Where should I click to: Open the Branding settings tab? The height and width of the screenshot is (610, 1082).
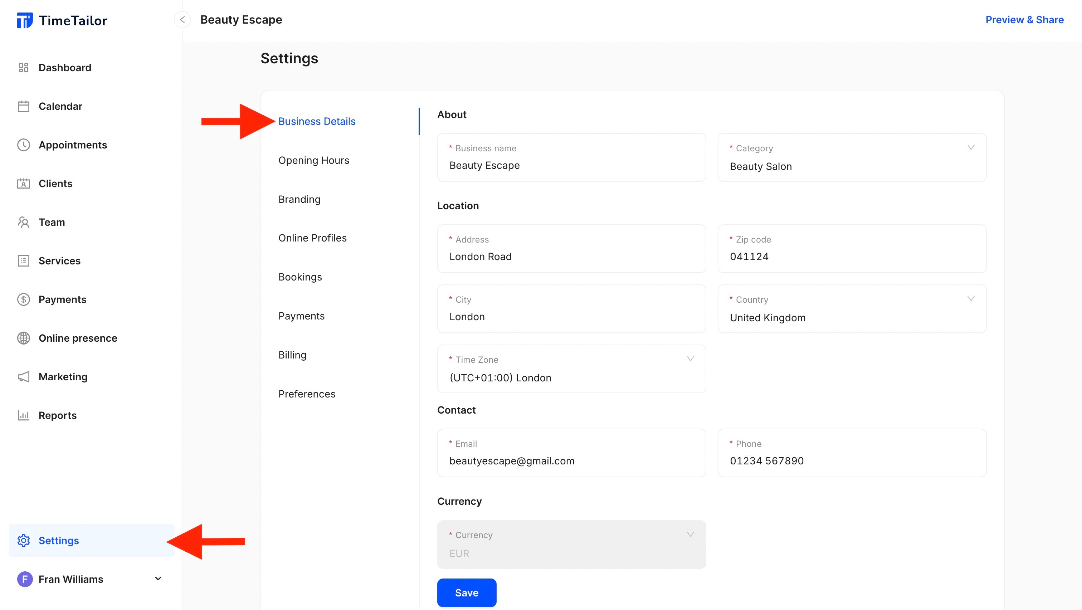coord(299,199)
